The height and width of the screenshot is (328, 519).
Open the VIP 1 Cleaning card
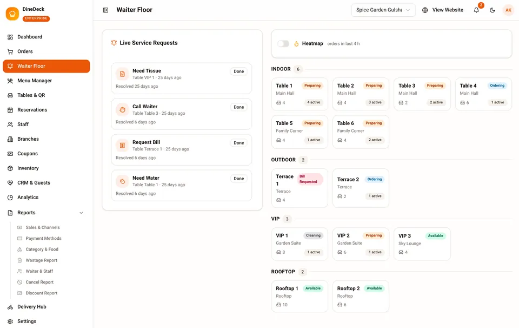click(300, 244)
